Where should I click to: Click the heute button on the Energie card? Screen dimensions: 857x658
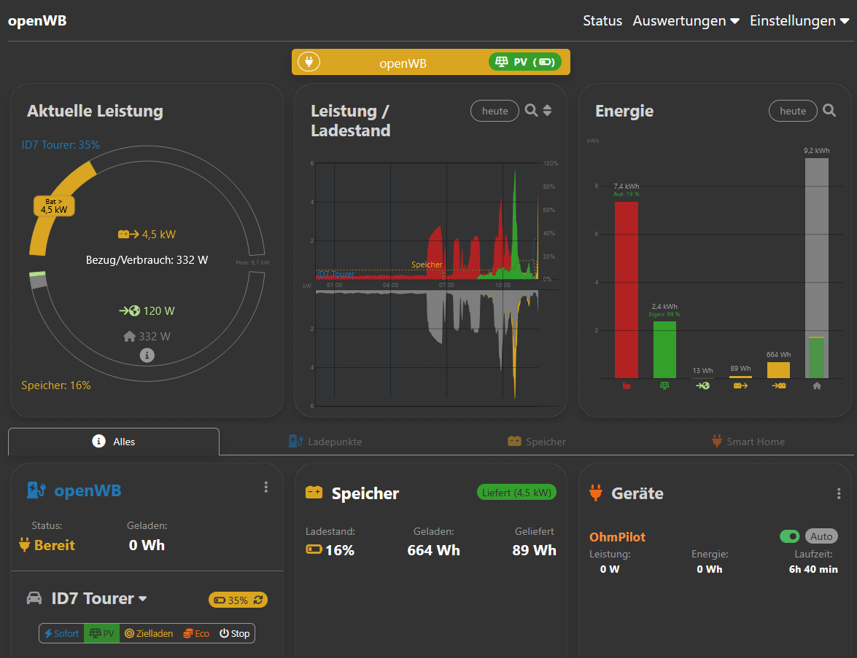coord(793,111)
